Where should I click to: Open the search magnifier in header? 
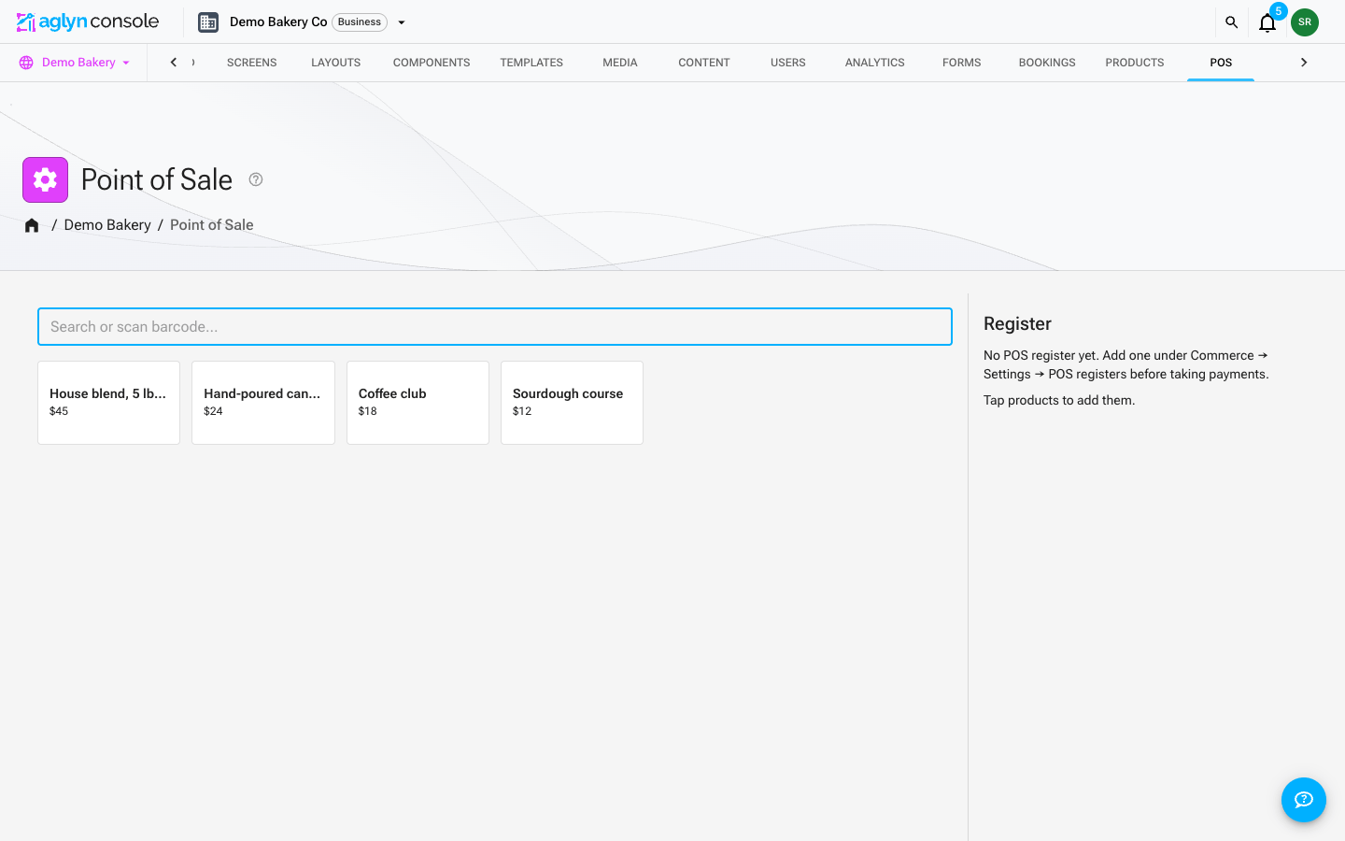pyautogui.click(x=1231, y=22)
